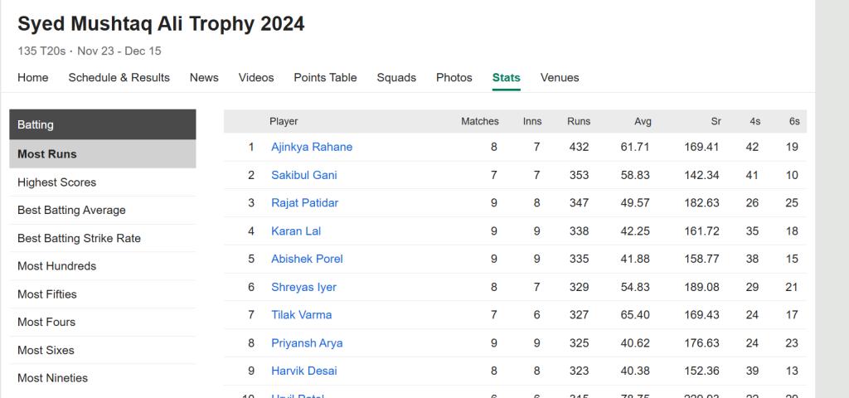Select the Stats tab

[x=507, y=77]
